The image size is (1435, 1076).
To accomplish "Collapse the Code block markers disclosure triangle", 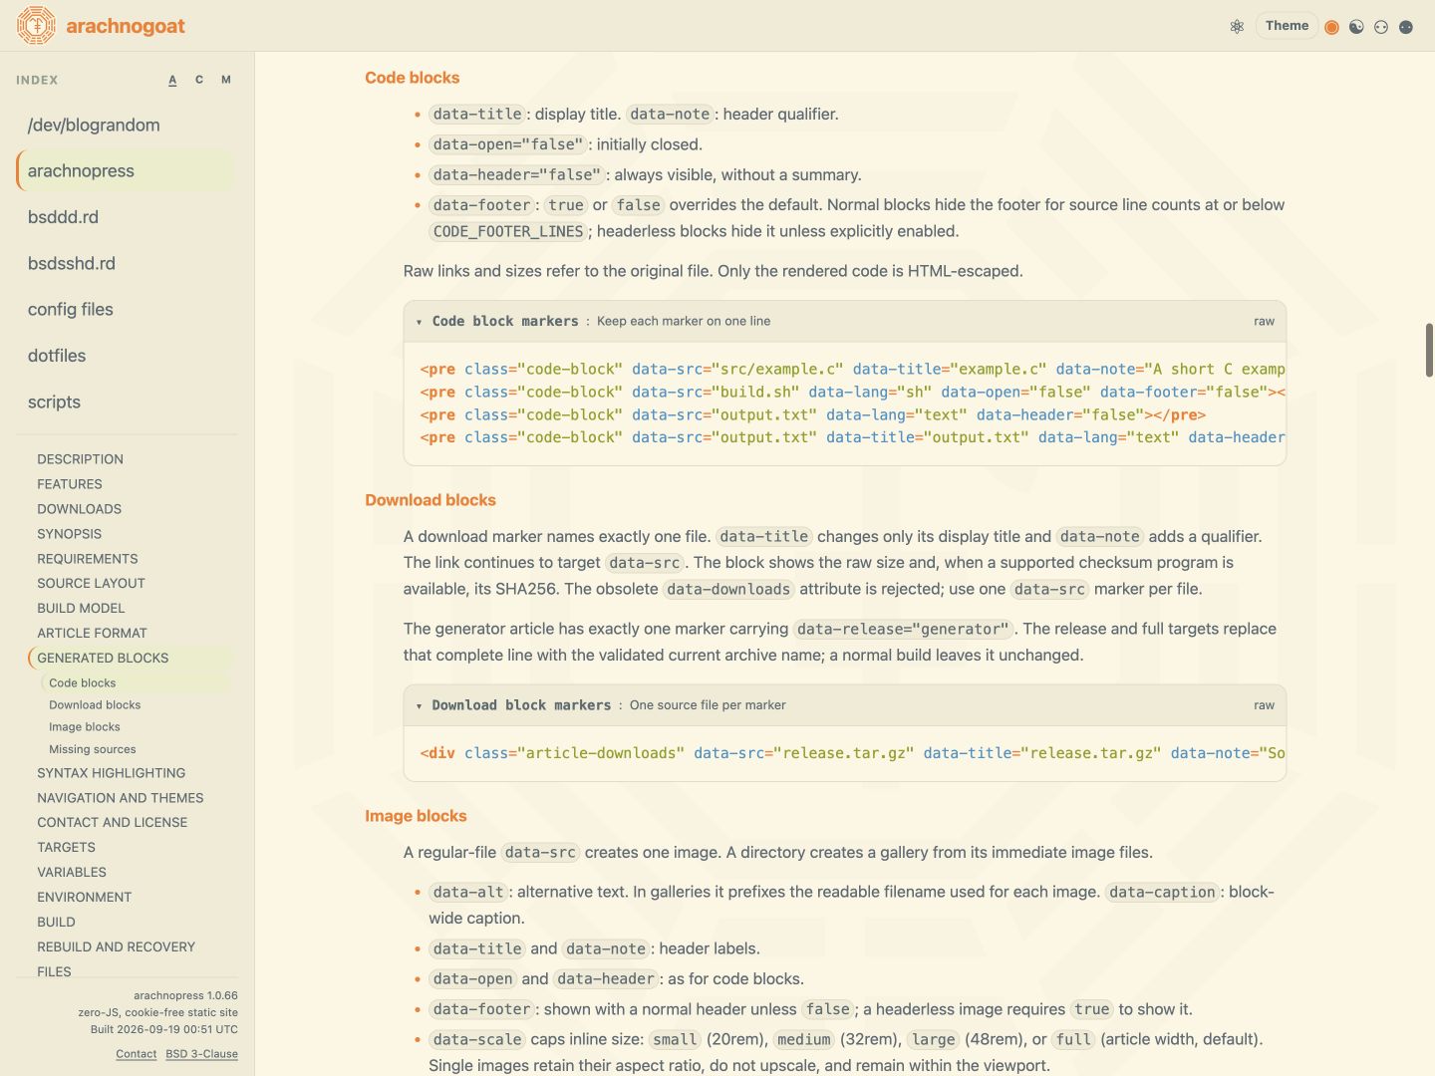I will tap(419, 322).
